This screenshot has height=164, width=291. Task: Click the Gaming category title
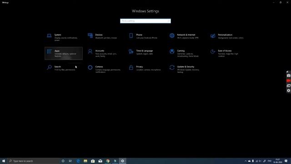pos(181,51)
